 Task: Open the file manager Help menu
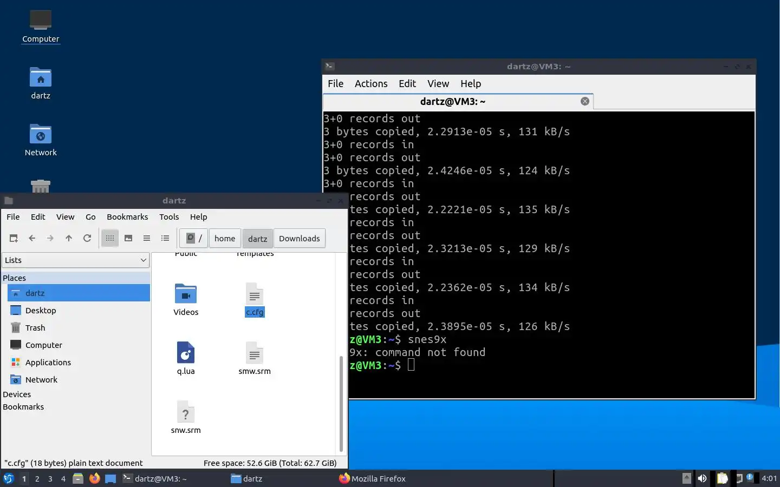tap(199, 217)
